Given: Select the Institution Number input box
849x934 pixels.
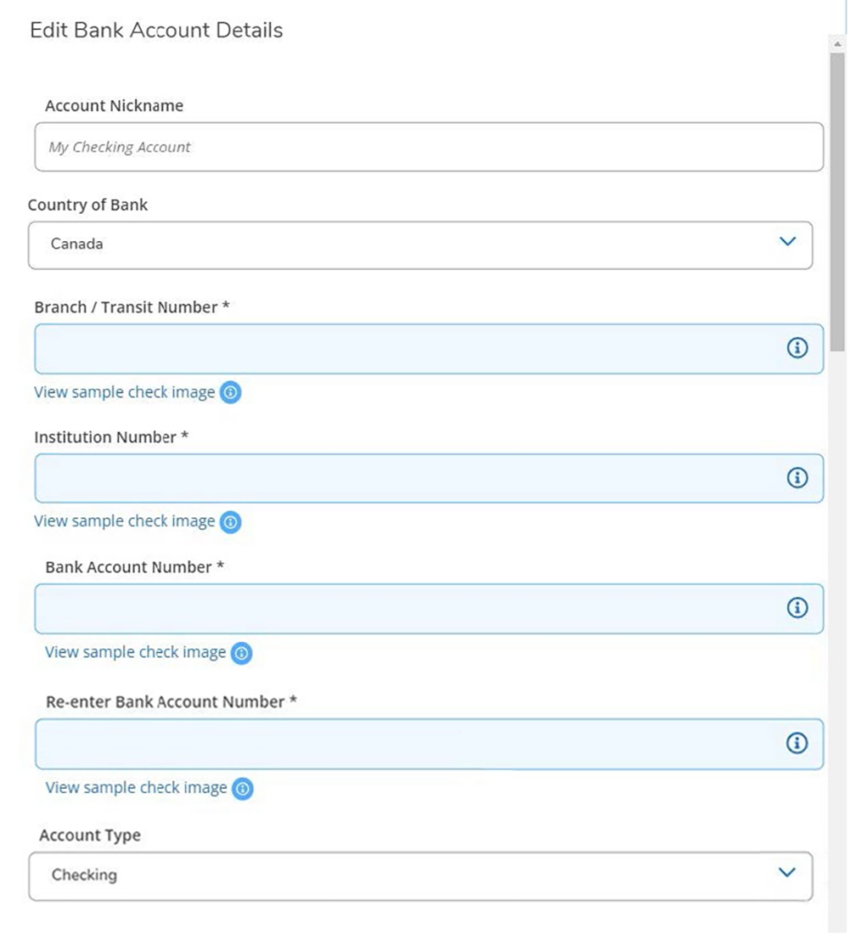Looking at the screenshot, I should click(x=408, y=478).
